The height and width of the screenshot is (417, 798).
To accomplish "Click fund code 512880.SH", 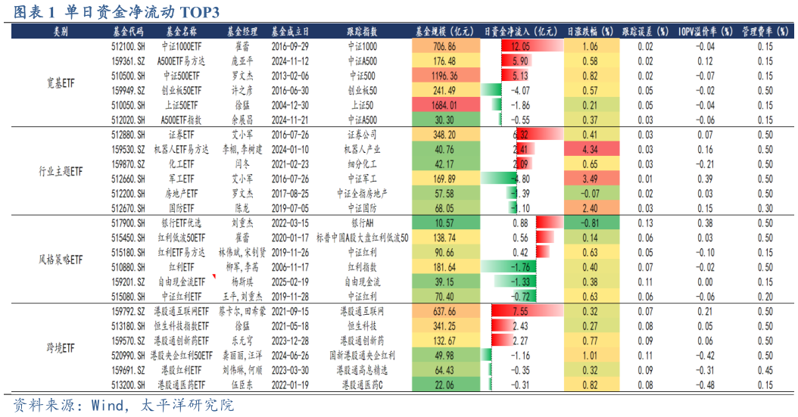I will [x=128, y=135].
